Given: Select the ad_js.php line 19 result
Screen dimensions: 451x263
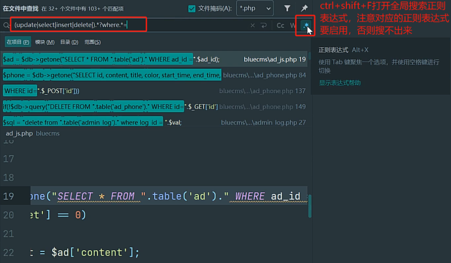Looking at the screenshot, I should pyautogui.click(x=154, y=60).
